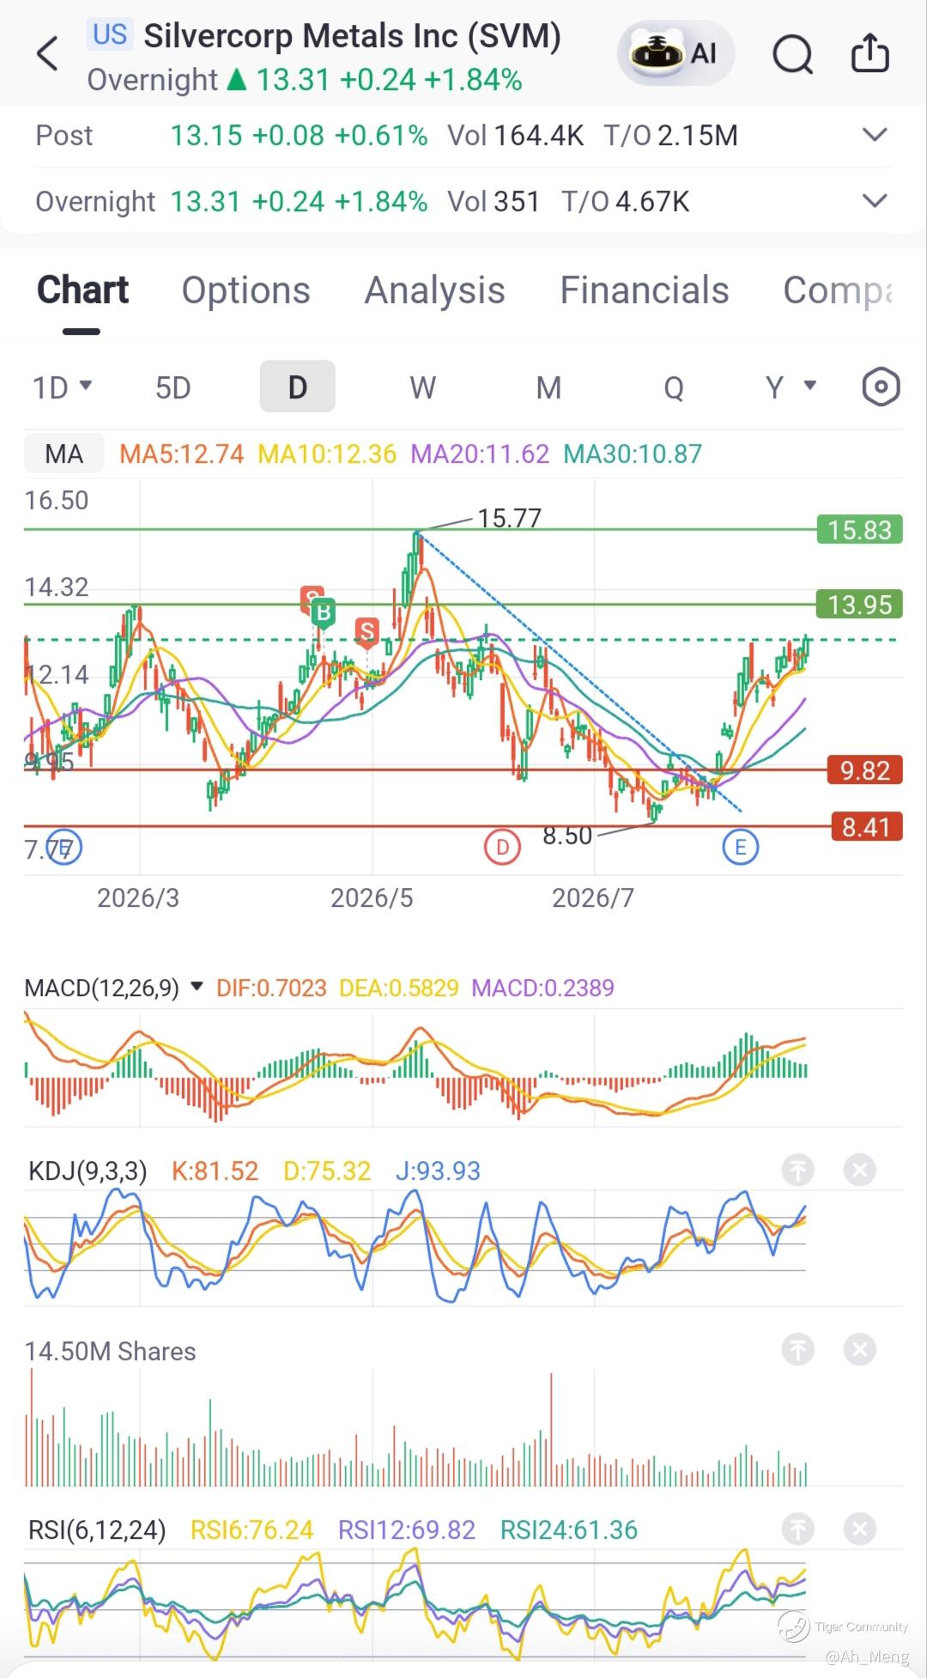927x1678 pixels.
Task: Tap the MA5:12.74 value
Action: 181,453
